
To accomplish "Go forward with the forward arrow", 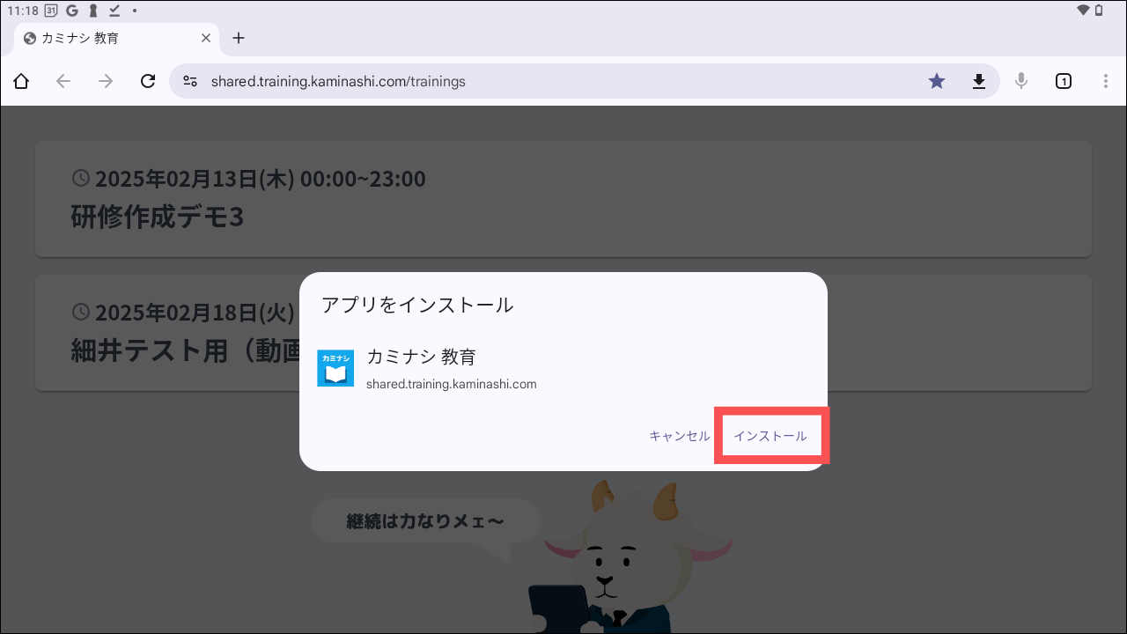I will 106,82.
